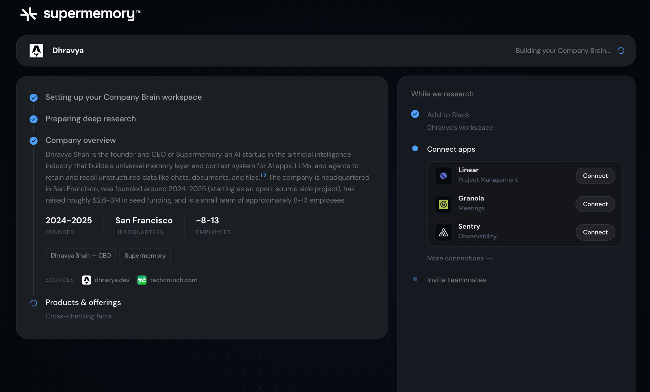Open citation footnote 2
Viewport: 650px width, 392px height.
click(265, 175)
